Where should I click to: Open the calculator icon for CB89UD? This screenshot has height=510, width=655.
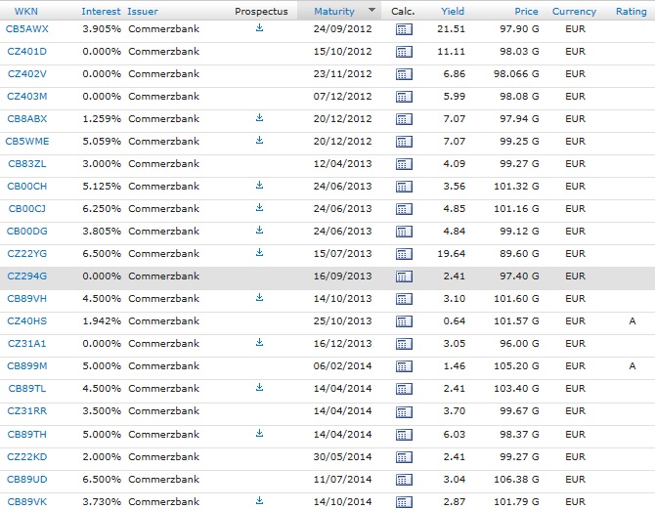(404, 480)
